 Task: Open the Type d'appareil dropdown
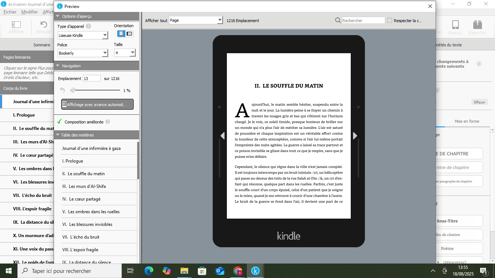click(83, 35)
